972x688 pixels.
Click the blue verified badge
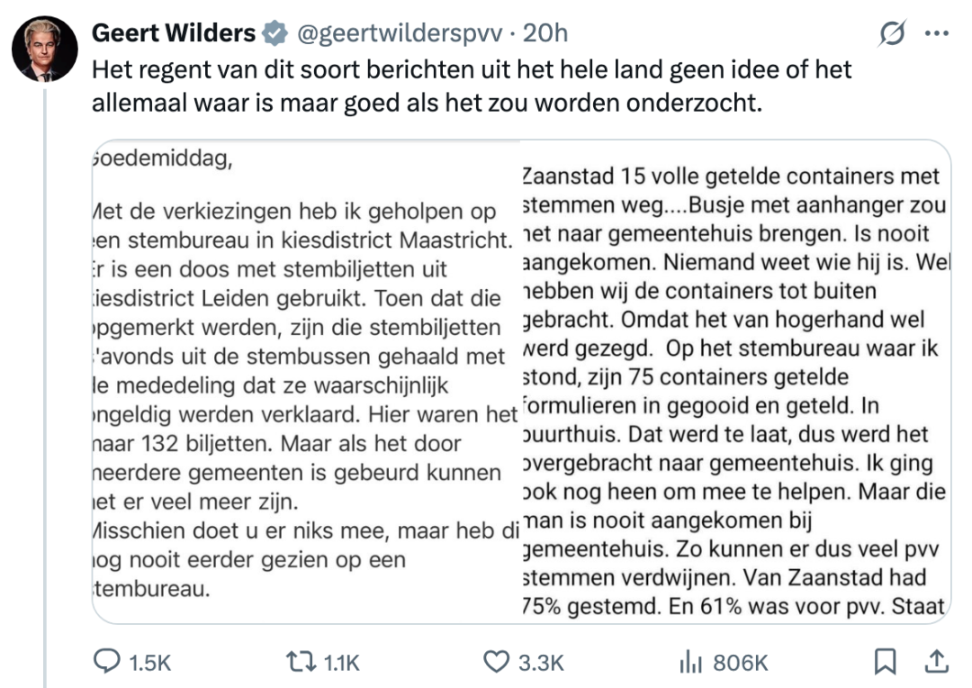[x=274, y=34]
